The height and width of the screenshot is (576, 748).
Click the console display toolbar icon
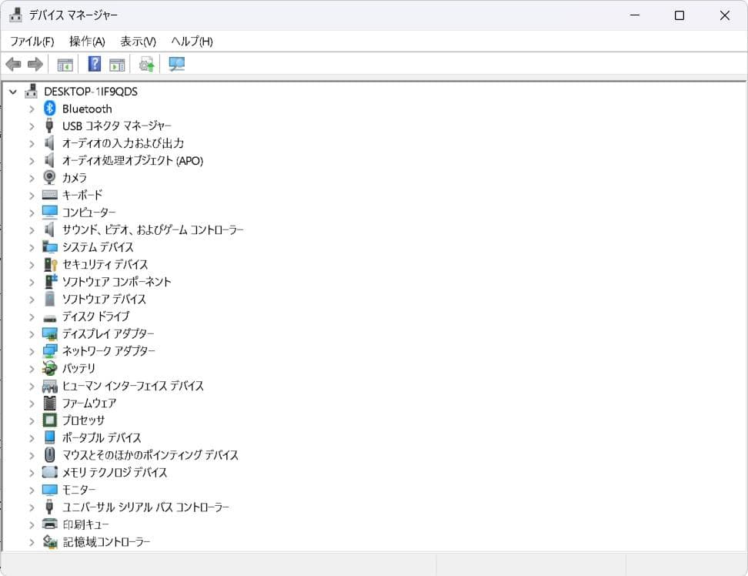click(118, 64)
